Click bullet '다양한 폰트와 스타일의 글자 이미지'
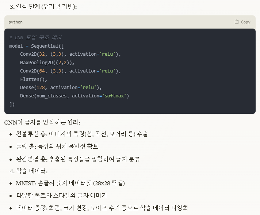 click(x=61, y=196)
